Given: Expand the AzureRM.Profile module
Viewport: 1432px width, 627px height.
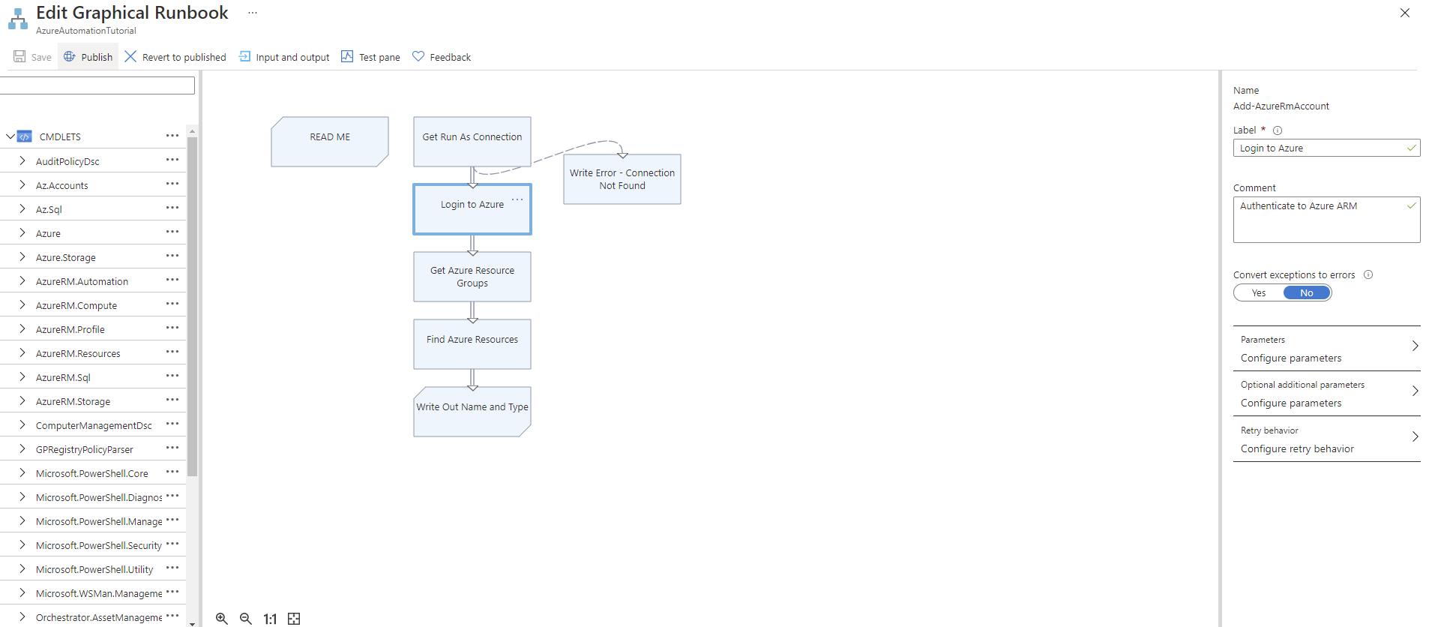Looking at the screenshot, I should coord(22,328).
